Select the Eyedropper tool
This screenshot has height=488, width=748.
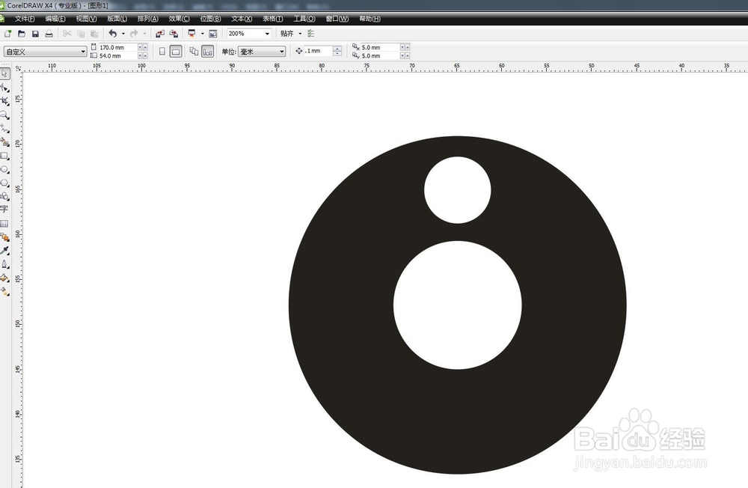pyautogui.click(x=4, y=250)
